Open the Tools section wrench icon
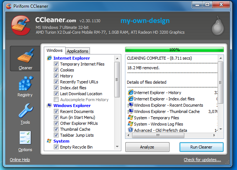 coord(26,111)
